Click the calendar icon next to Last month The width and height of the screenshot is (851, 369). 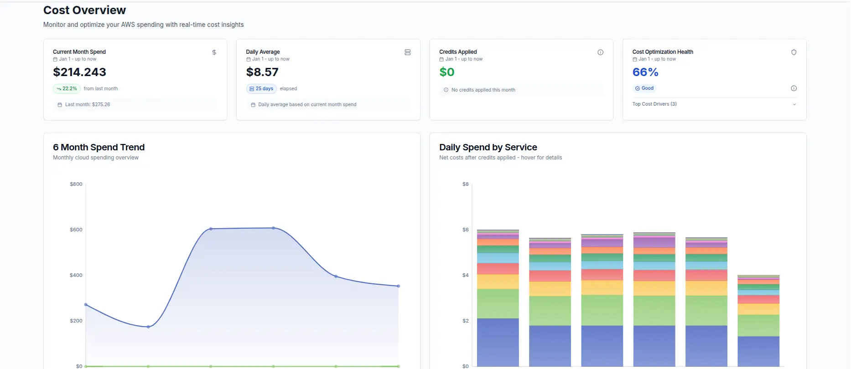pyautogui.click(x=60, y=105)
